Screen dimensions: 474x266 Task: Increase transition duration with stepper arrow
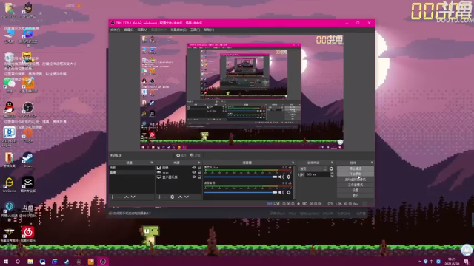[332, 174]
